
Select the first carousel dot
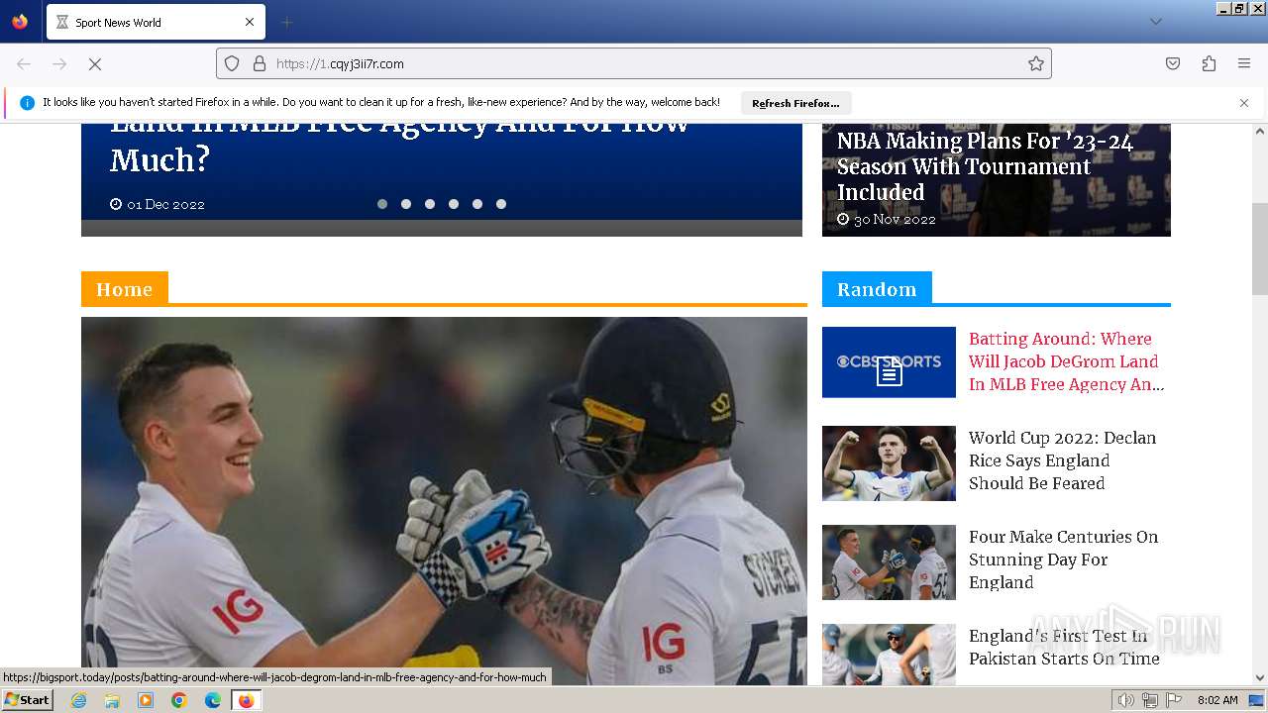pyautogui.click(x=382, y=204)
